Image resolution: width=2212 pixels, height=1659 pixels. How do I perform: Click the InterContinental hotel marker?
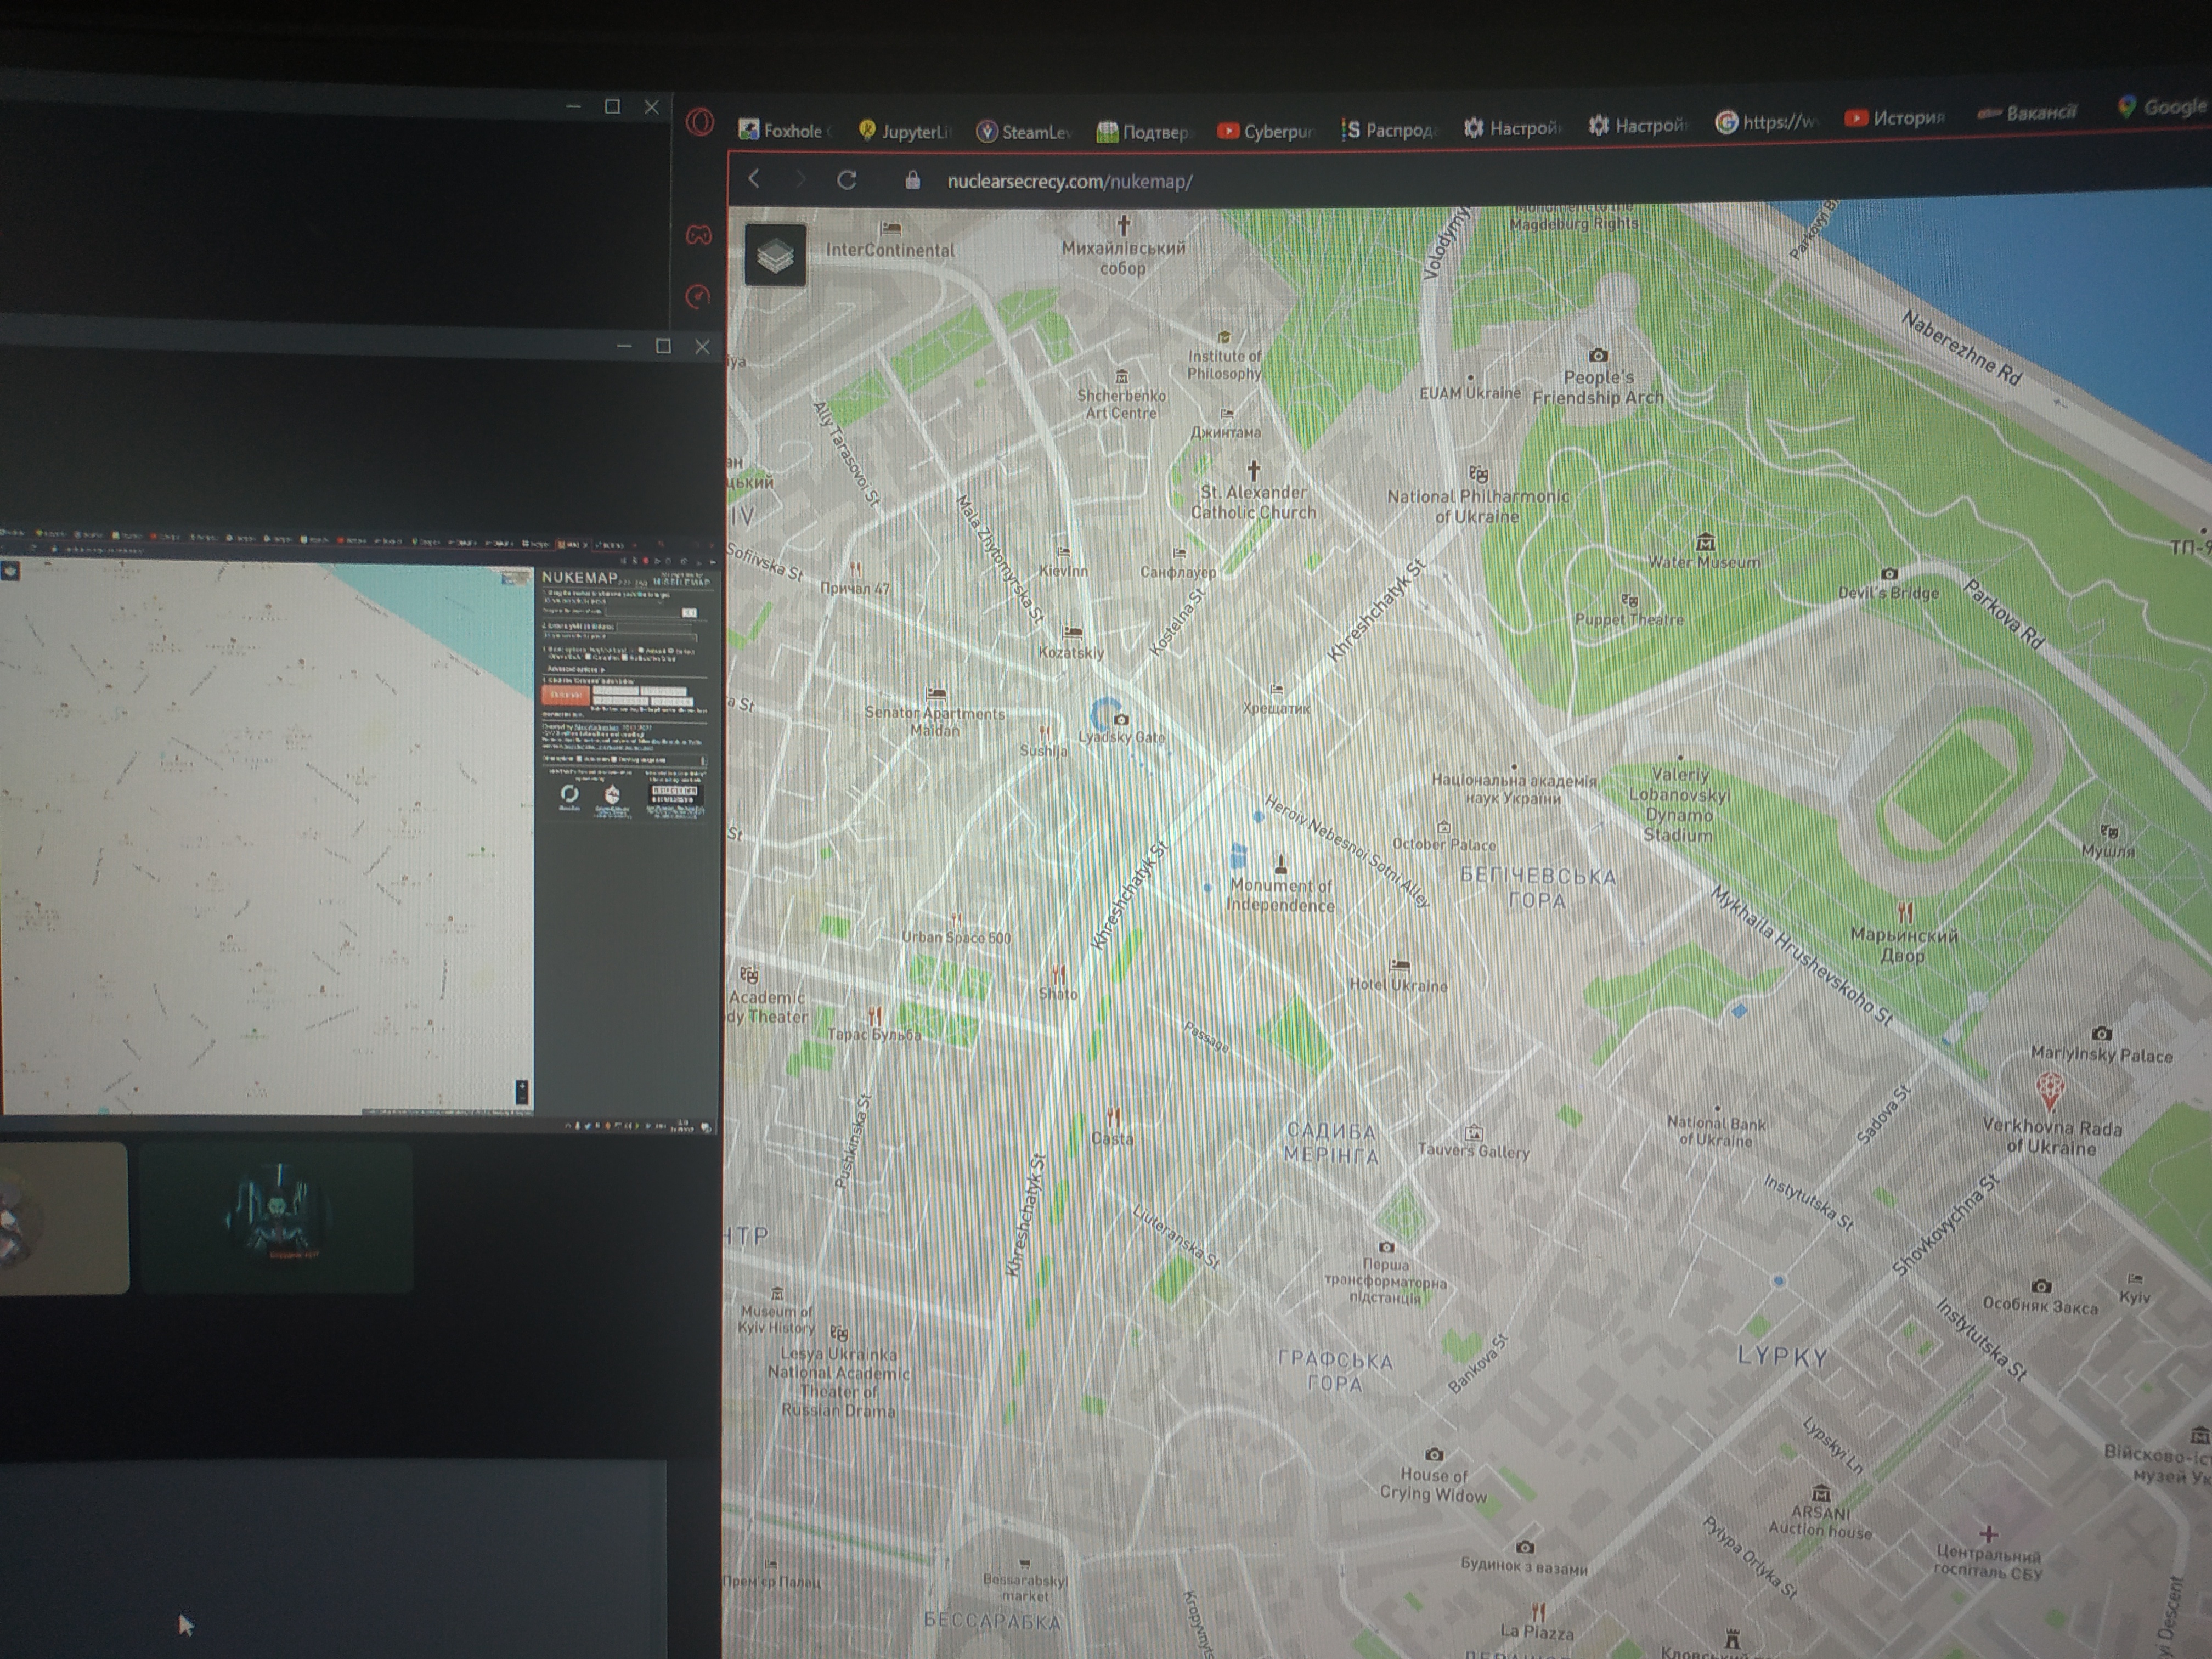tap(890, 230)
